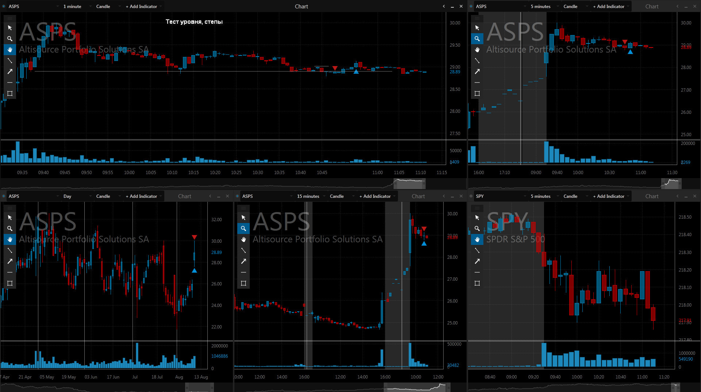
Task: Click the red down-triangle marker in Day chart
Action: pos(194,237)
